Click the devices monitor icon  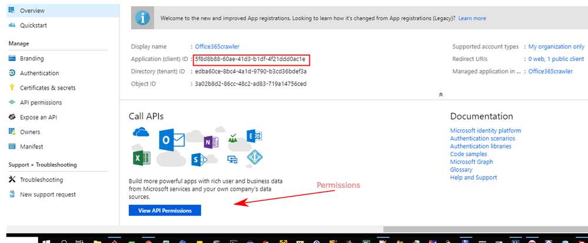pos(232,160)
